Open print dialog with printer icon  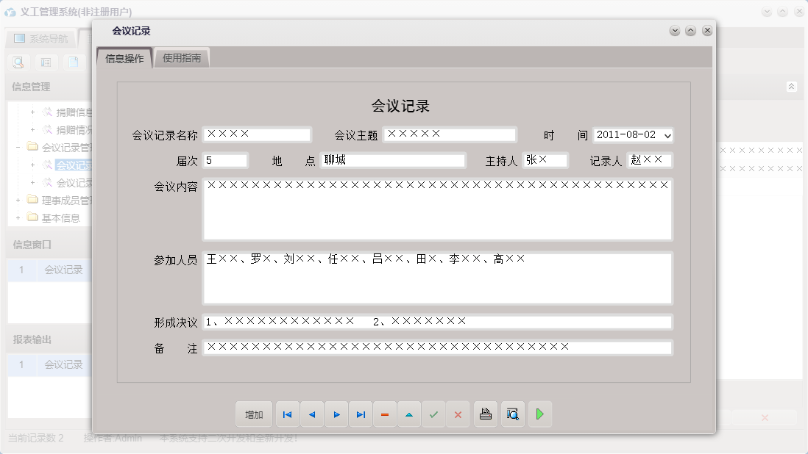pos(485,414)
